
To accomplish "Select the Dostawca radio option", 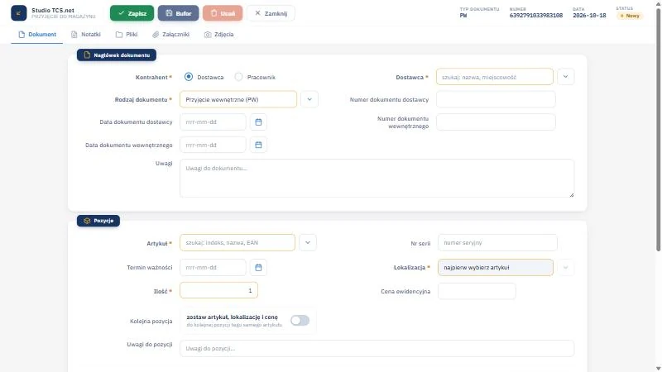I will click(189, 77).
